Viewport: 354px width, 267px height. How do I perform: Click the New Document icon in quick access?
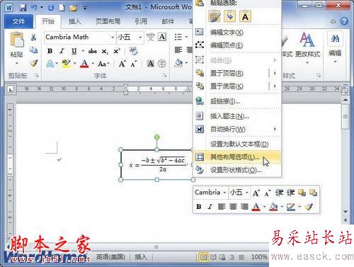click(x=62, y=8)
